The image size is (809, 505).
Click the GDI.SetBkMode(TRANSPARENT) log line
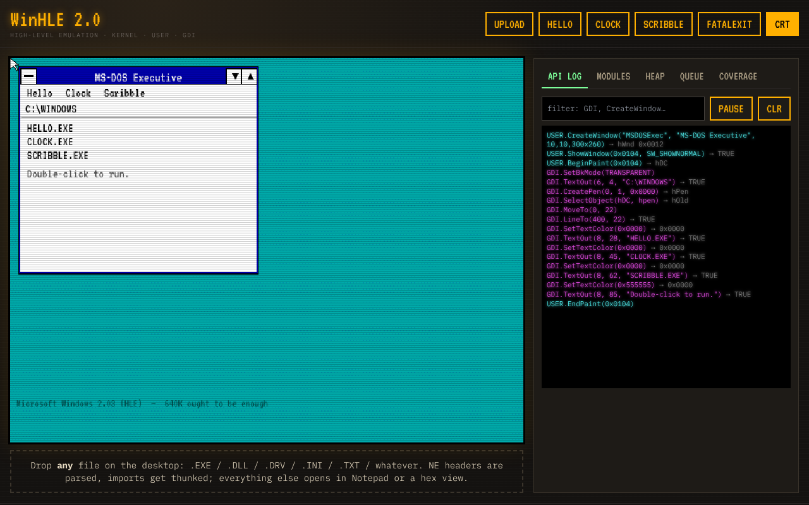(x=600, y=172)
